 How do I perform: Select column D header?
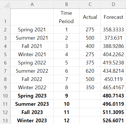point(113,5)
